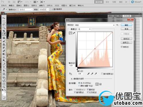
Task: Toggle the 交叉线(N) intersection line checkbox
Action: [x=88, y=92]
